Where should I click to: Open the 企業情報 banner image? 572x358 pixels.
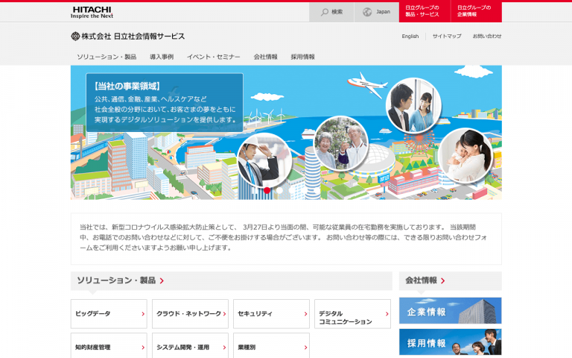click(x=450, y=310)
